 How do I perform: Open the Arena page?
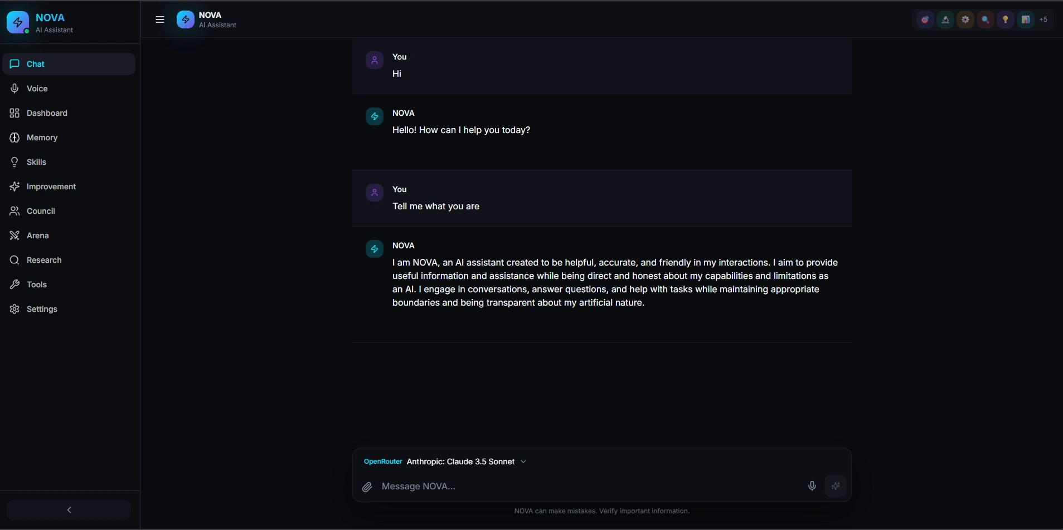point(37,235)
